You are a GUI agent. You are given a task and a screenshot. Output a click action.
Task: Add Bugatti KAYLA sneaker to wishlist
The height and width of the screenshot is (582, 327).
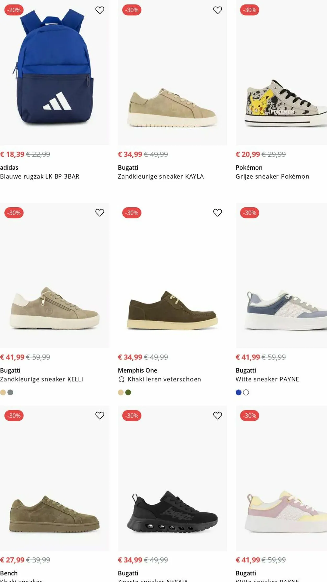pos(217,10)
